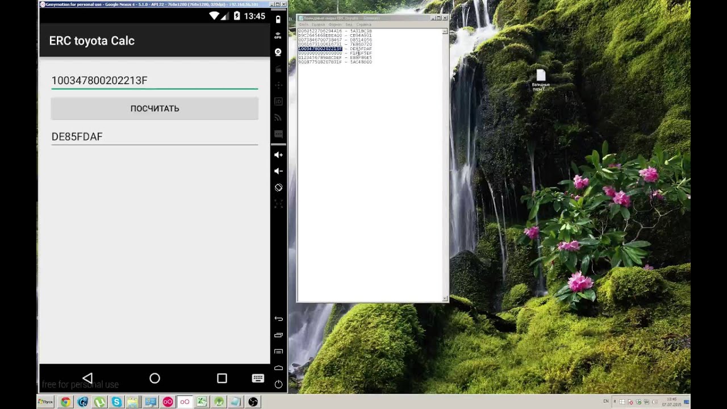The image size is (727, 409).
Task: Select the text file icon on desktop
Action: pos(541,80)
